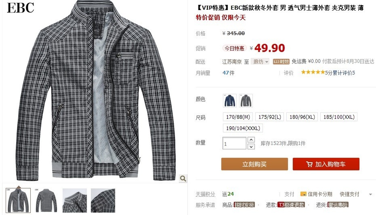Image resolution: width=376 pixels, height=215 pixels.
Task: Click the 信用卡分期 credit card icon
Action: click(x=303, y=194)
